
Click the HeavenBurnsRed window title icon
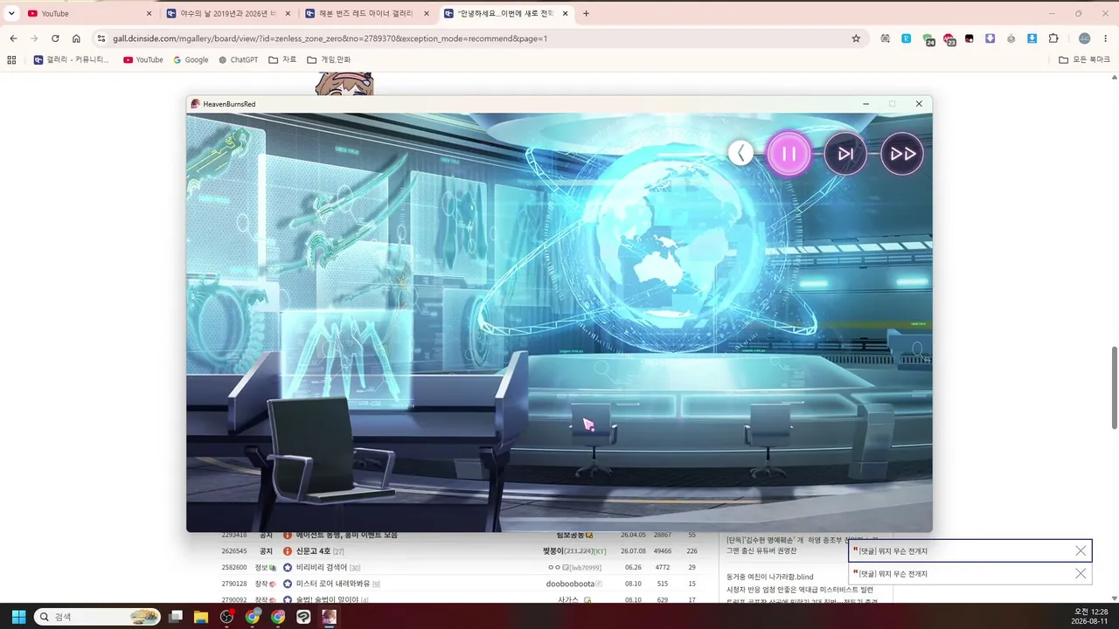[x=195, y=104]
